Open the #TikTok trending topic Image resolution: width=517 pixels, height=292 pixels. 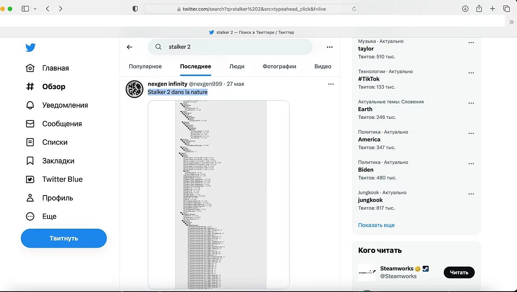pos(369,79)
